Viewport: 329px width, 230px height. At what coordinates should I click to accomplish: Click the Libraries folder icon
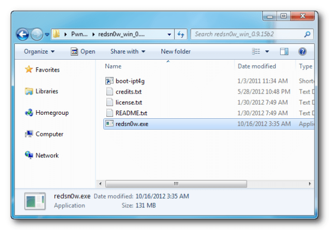coord(29,91)
